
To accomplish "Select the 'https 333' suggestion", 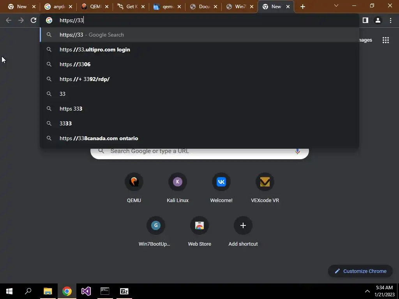I will coord(199,109).
